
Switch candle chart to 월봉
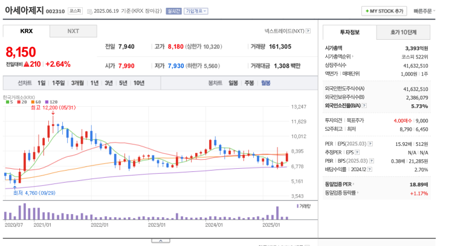[266, 83]
